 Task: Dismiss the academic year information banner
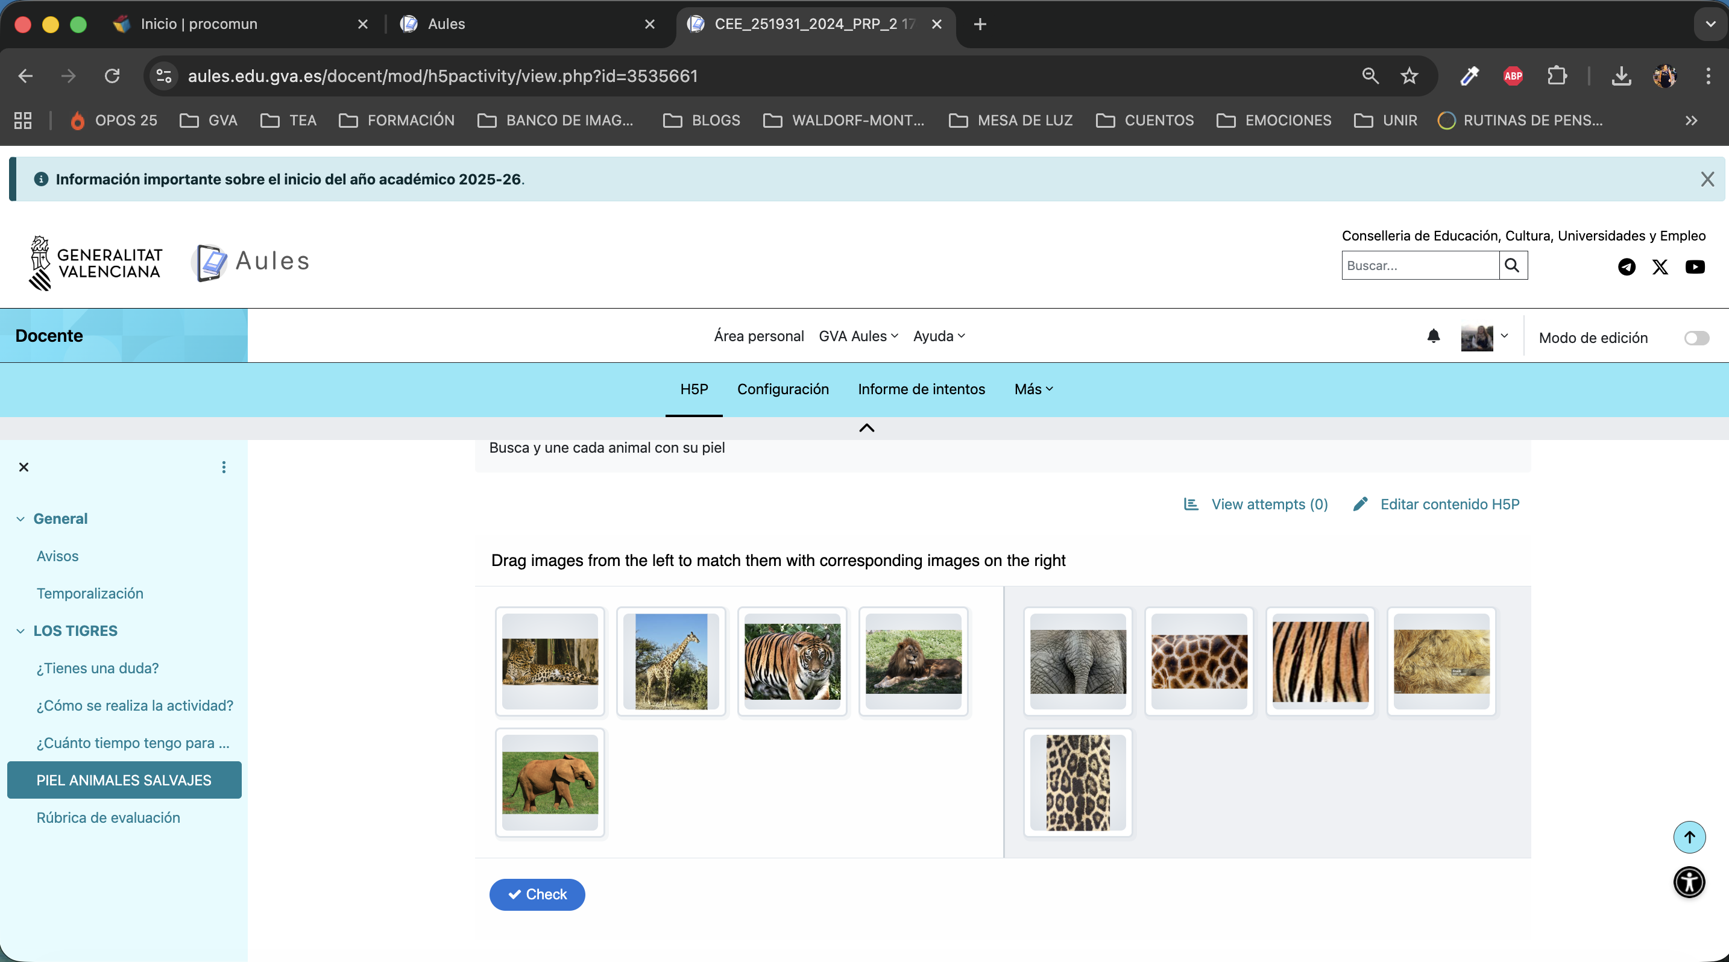[1707, 179]
